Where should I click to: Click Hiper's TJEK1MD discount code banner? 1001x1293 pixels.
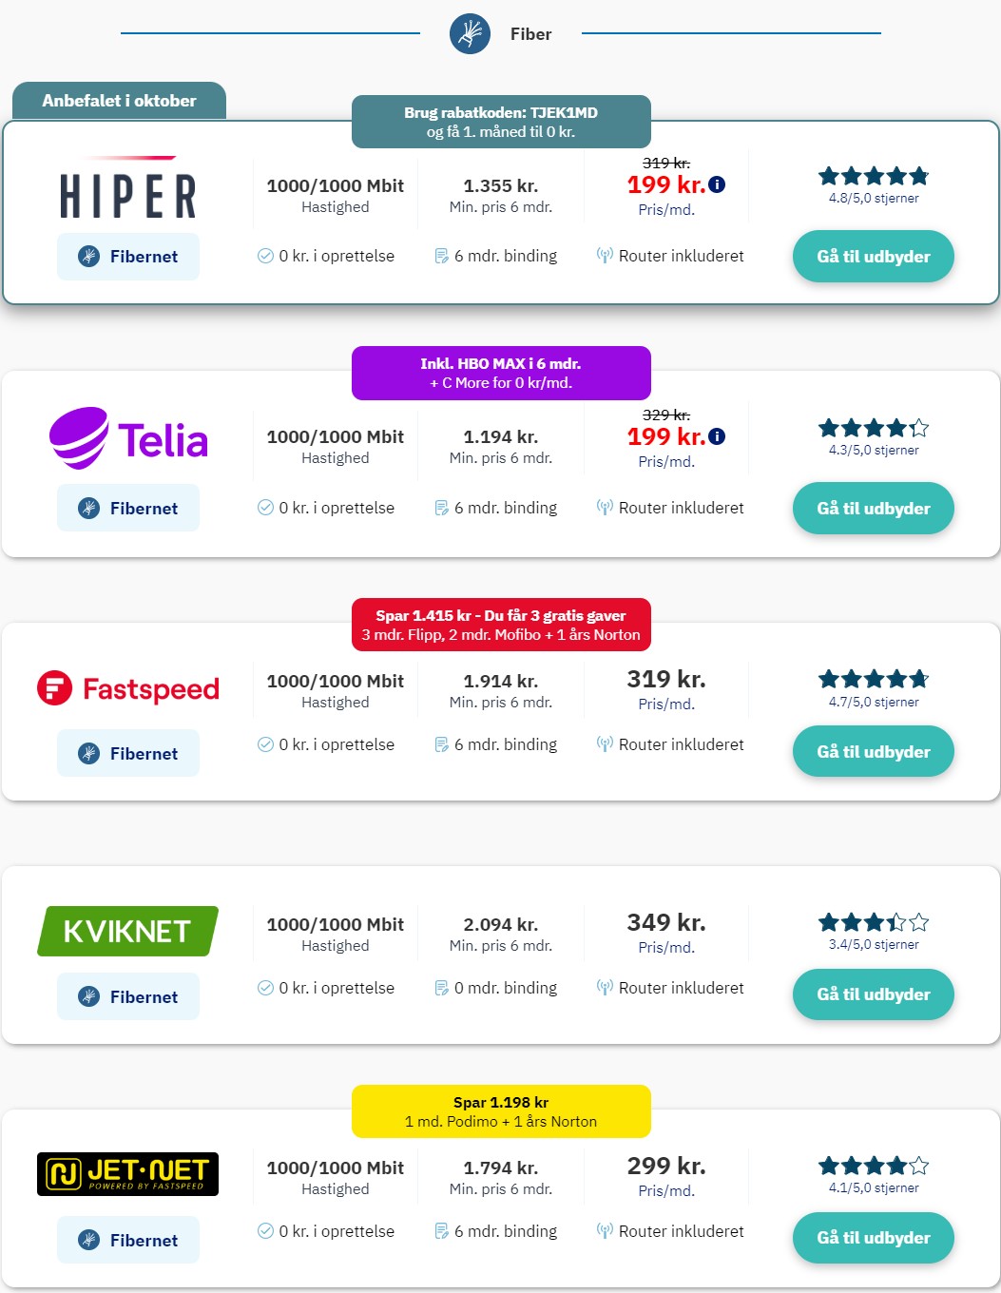pyautogui.click(x=501, y=122)
